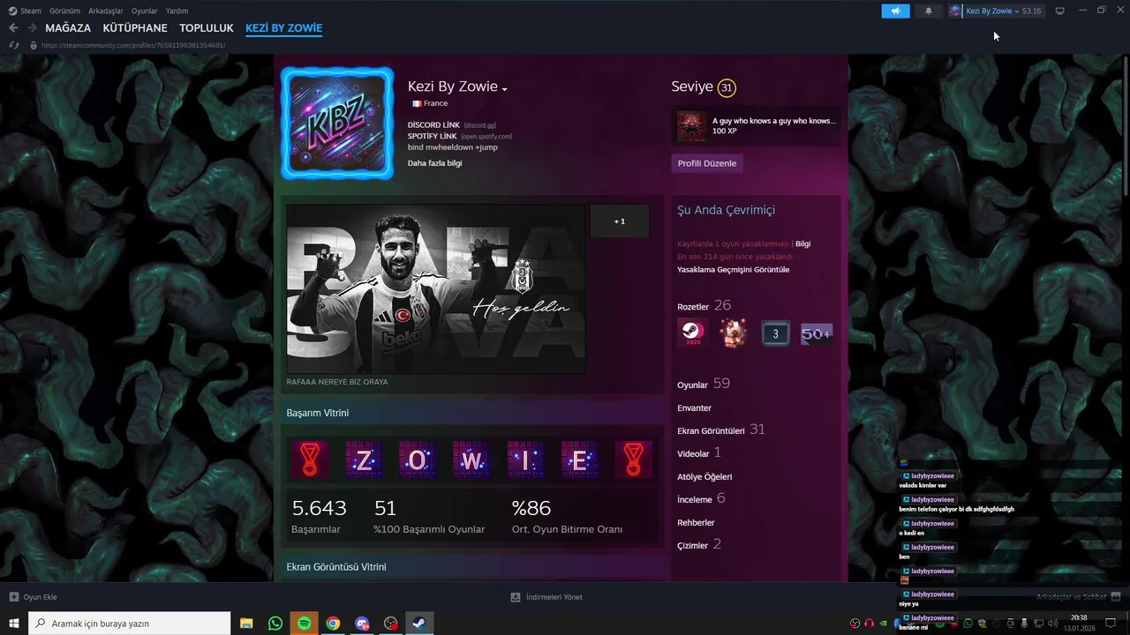Open the Bilgi ban info link
Screen dimensions: 1130x635
coord(802,243)
